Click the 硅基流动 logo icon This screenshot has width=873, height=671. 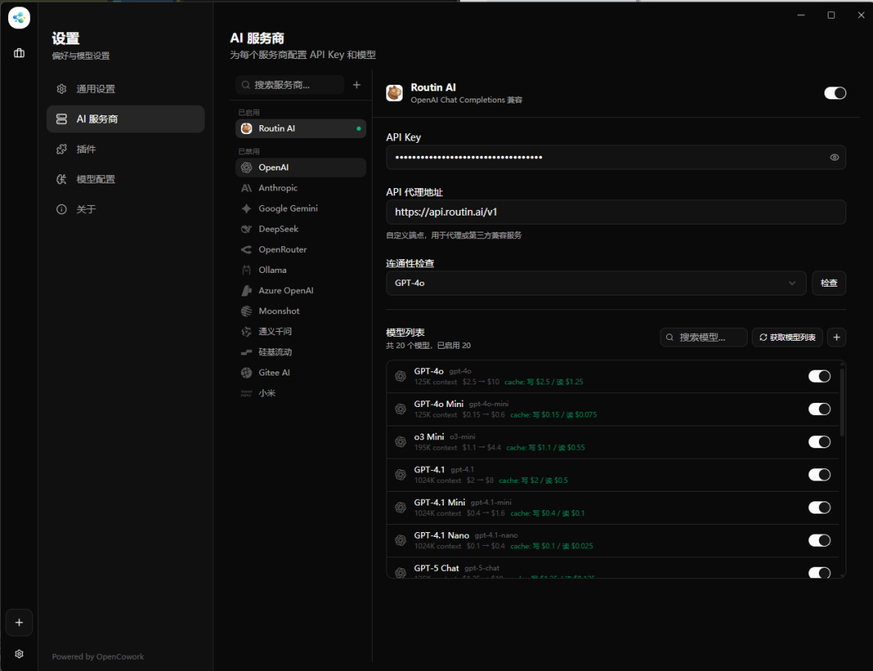[246, 352]
